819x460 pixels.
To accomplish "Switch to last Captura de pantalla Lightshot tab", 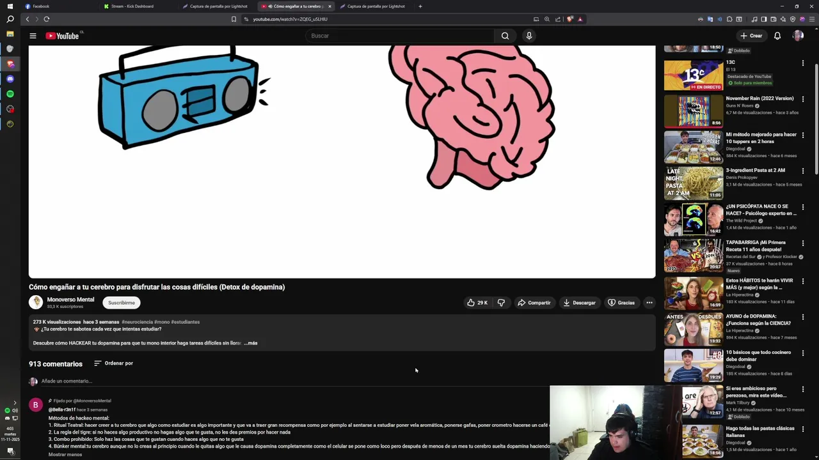I will [375, 6].
